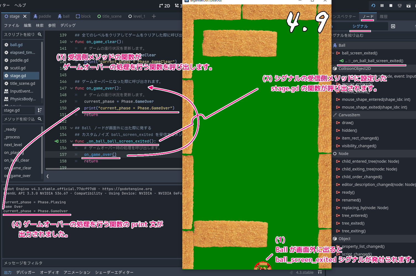Click the CollisionObject2D class icon

pos(335,69)
